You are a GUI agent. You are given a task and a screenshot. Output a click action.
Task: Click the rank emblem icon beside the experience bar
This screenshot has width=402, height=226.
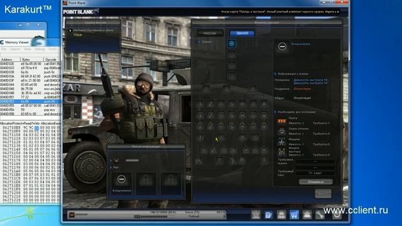(x=72, y=215)
